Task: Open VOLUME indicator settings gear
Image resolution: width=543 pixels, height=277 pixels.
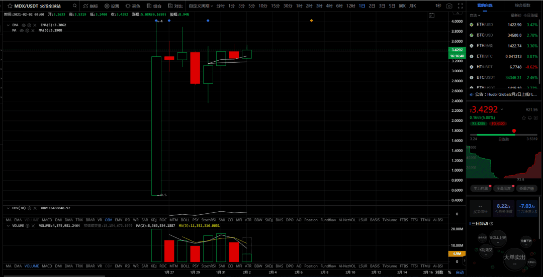Action: click(27, 225)
